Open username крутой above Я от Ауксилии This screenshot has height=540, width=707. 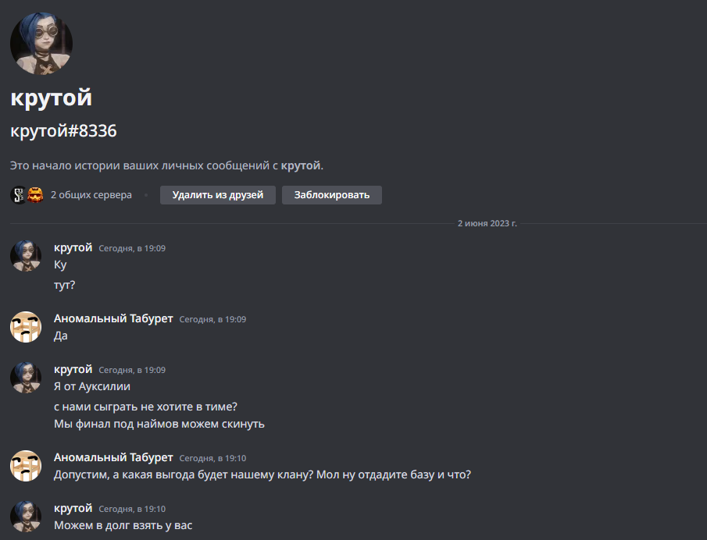pos(73,369)
